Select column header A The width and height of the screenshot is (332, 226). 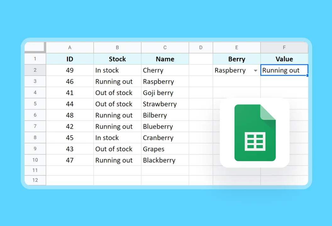[x=69, y=47]
